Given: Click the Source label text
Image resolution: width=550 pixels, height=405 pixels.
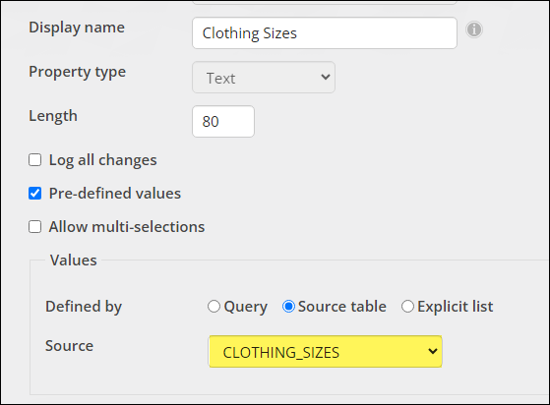Looking at the screenshot, I should [x=70, y=346].
